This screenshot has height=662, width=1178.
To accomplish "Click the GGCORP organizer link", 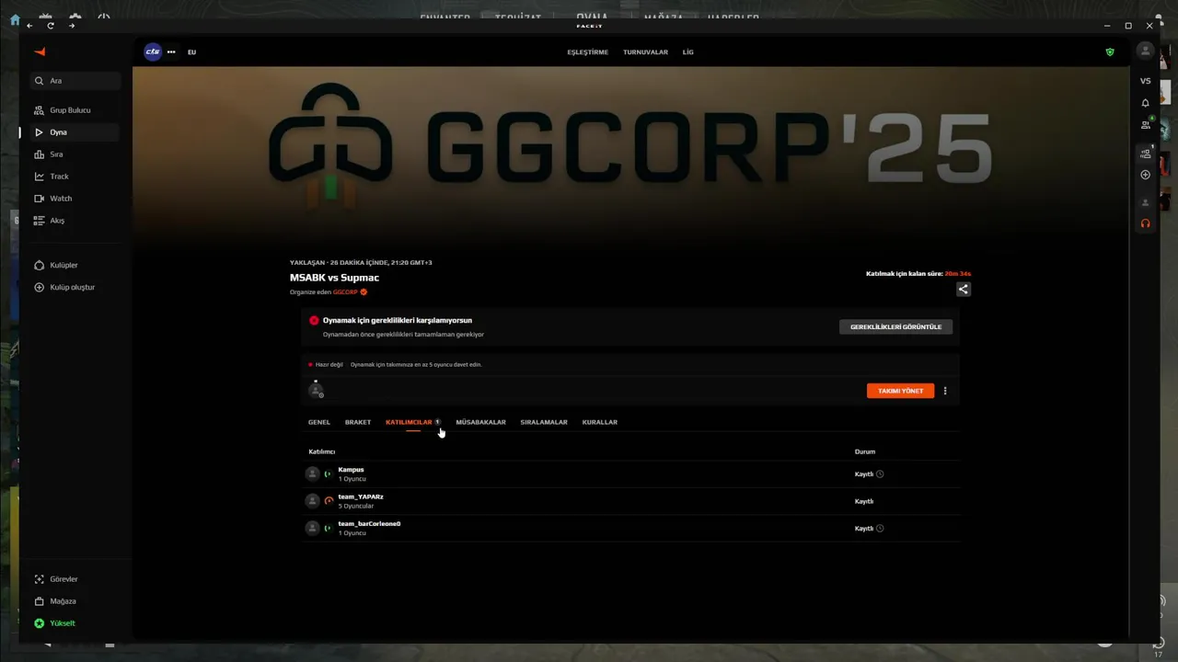I will point(345,292).
